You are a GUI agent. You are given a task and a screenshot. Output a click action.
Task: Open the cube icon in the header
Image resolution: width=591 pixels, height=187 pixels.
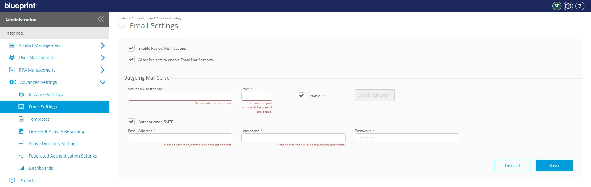pyautogui.click(x=568, y=6)
